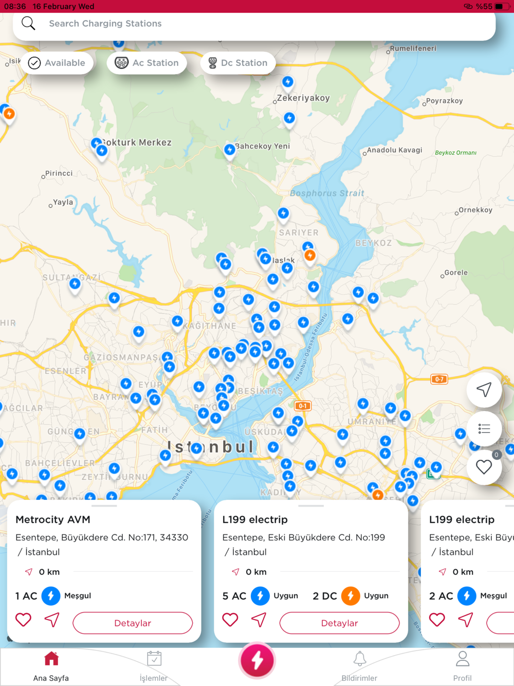Open Bildirimler notifications tab

[359, 667]
